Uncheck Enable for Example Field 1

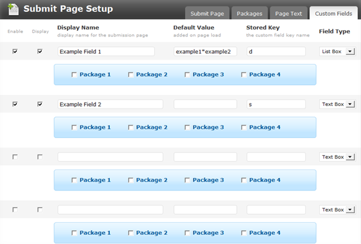click(x=15, y=51)
